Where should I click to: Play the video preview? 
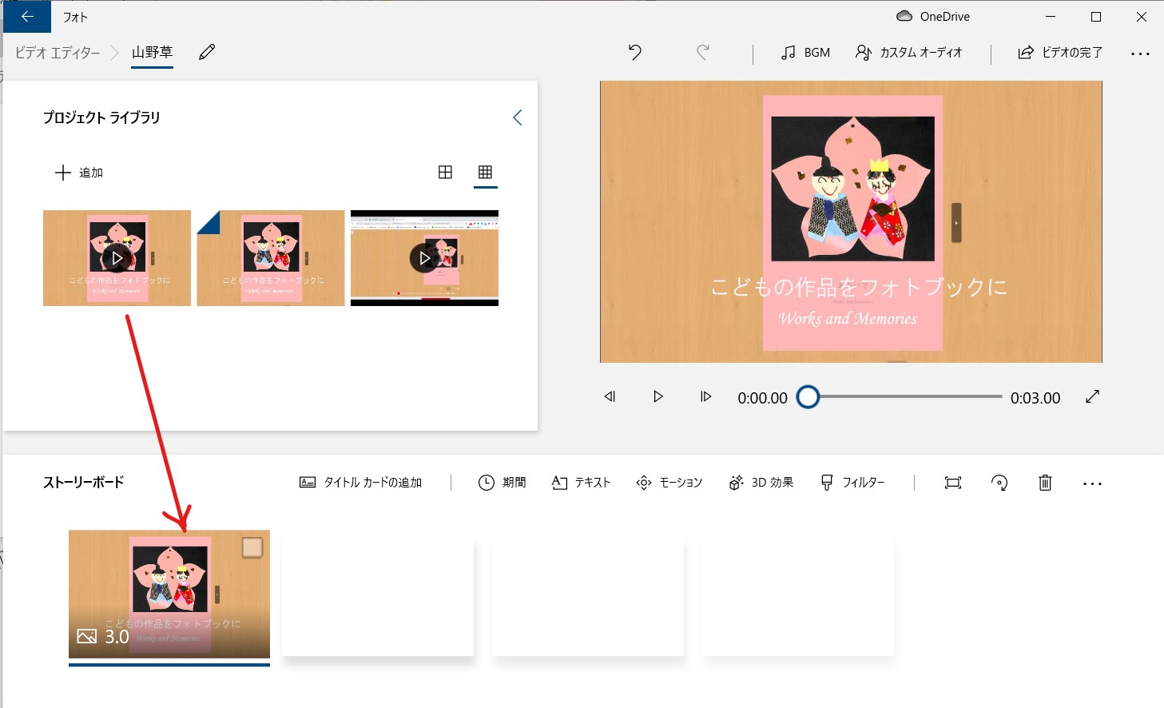tap(657, 397)
